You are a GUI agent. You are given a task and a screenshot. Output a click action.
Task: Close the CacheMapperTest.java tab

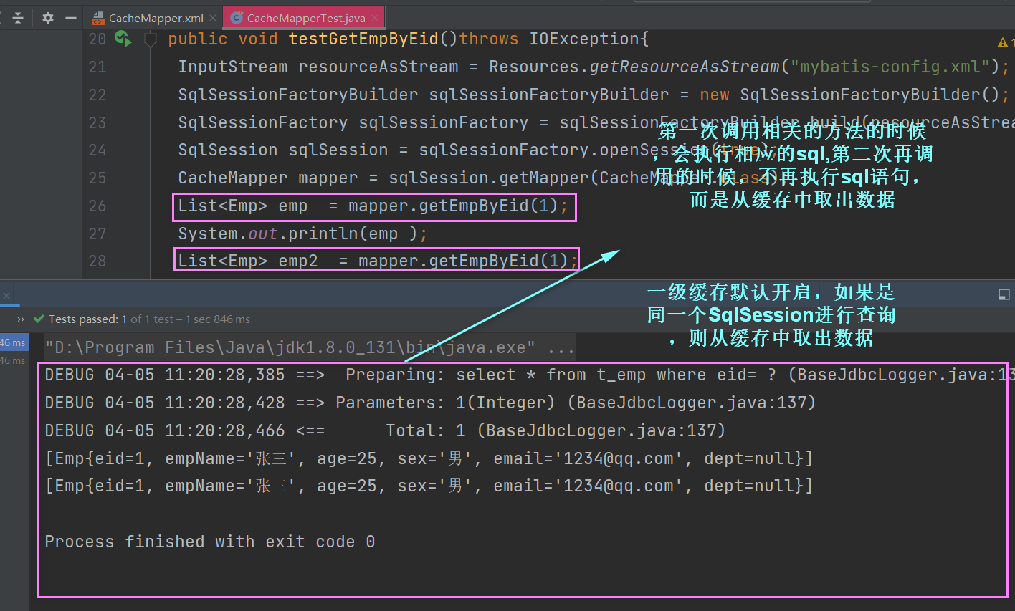click(375, 18)
